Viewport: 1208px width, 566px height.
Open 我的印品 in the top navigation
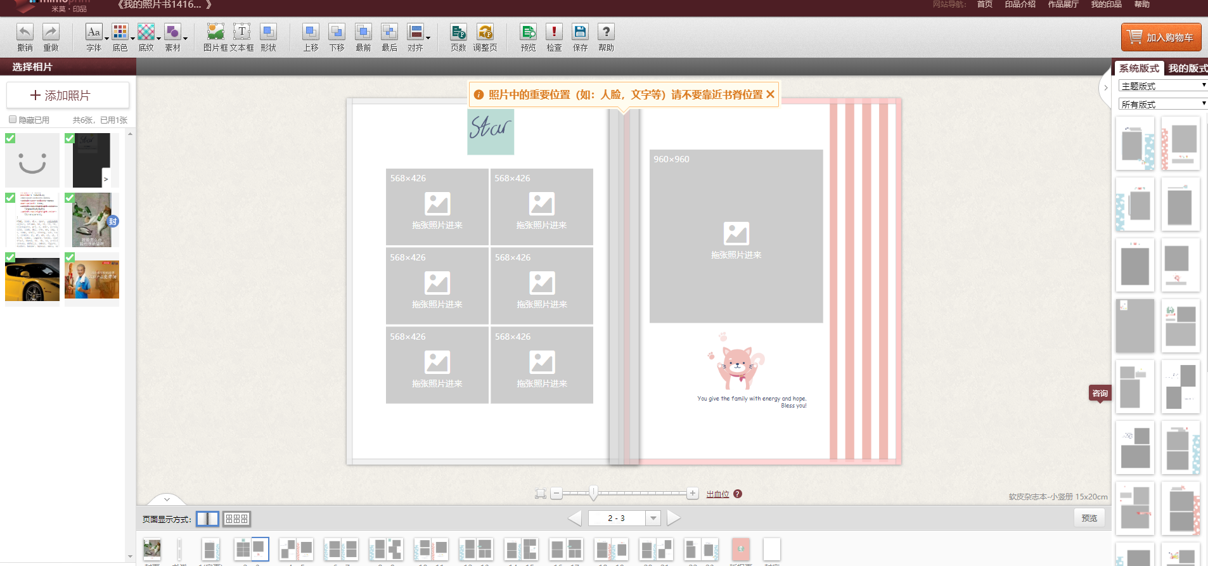pos(1107,4)
